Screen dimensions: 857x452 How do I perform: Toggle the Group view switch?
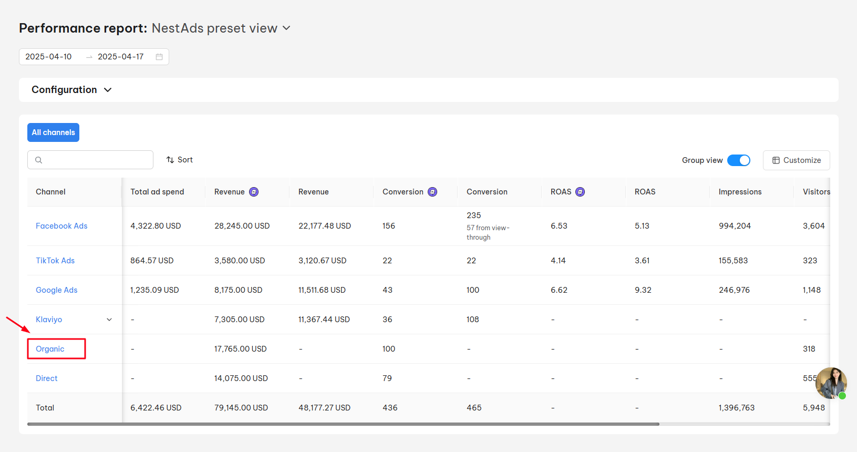[x=738, y=160]
